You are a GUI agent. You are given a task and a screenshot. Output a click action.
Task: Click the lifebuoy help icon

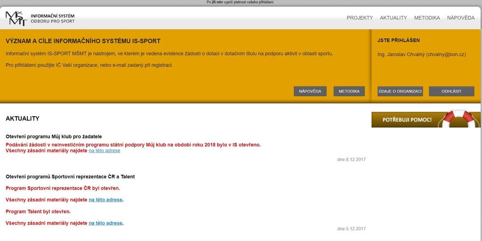459,119
